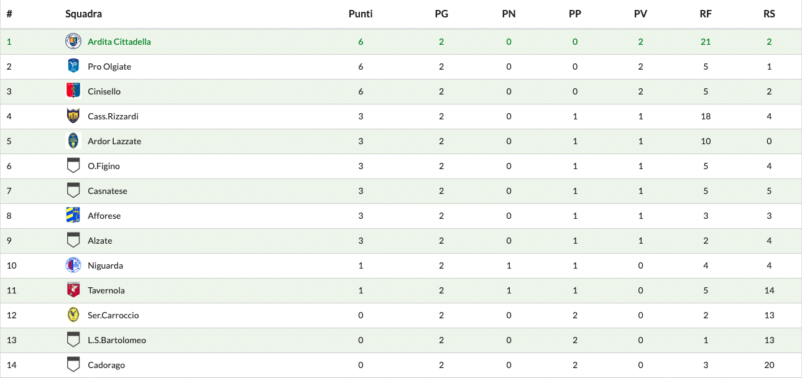Viewport: 802px width, 378px height.
Task: Click the RS column header
Action: tap(769, 14)
